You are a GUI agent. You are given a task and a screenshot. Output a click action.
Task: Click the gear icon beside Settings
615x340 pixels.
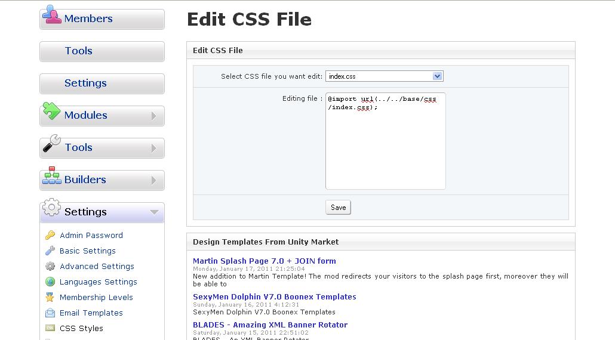pos(52,208)
